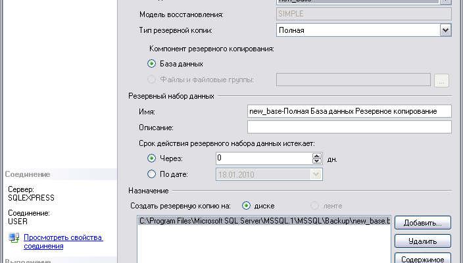Select the 'База данных' radio button

coord(152,64)
